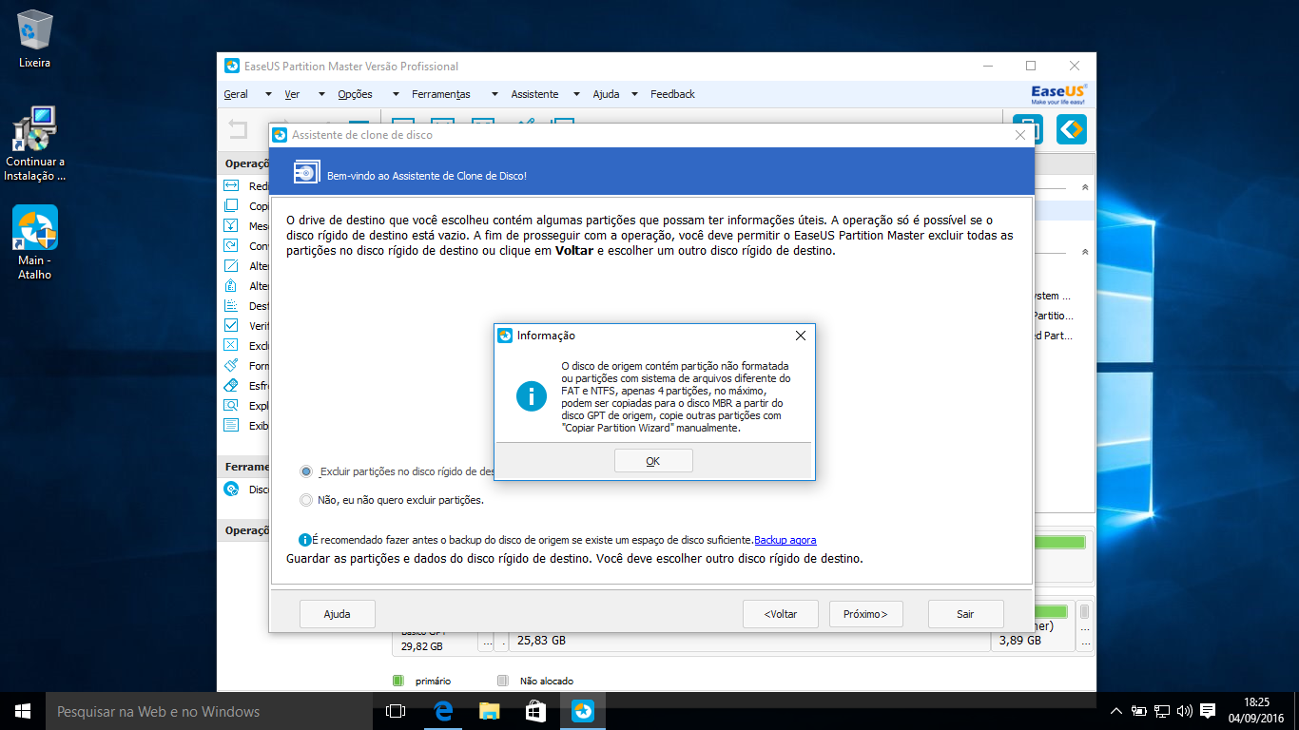Expand the Ver menu dropdown arrow
This screenshot has height=730, width=1299.
tap(321, 94)
